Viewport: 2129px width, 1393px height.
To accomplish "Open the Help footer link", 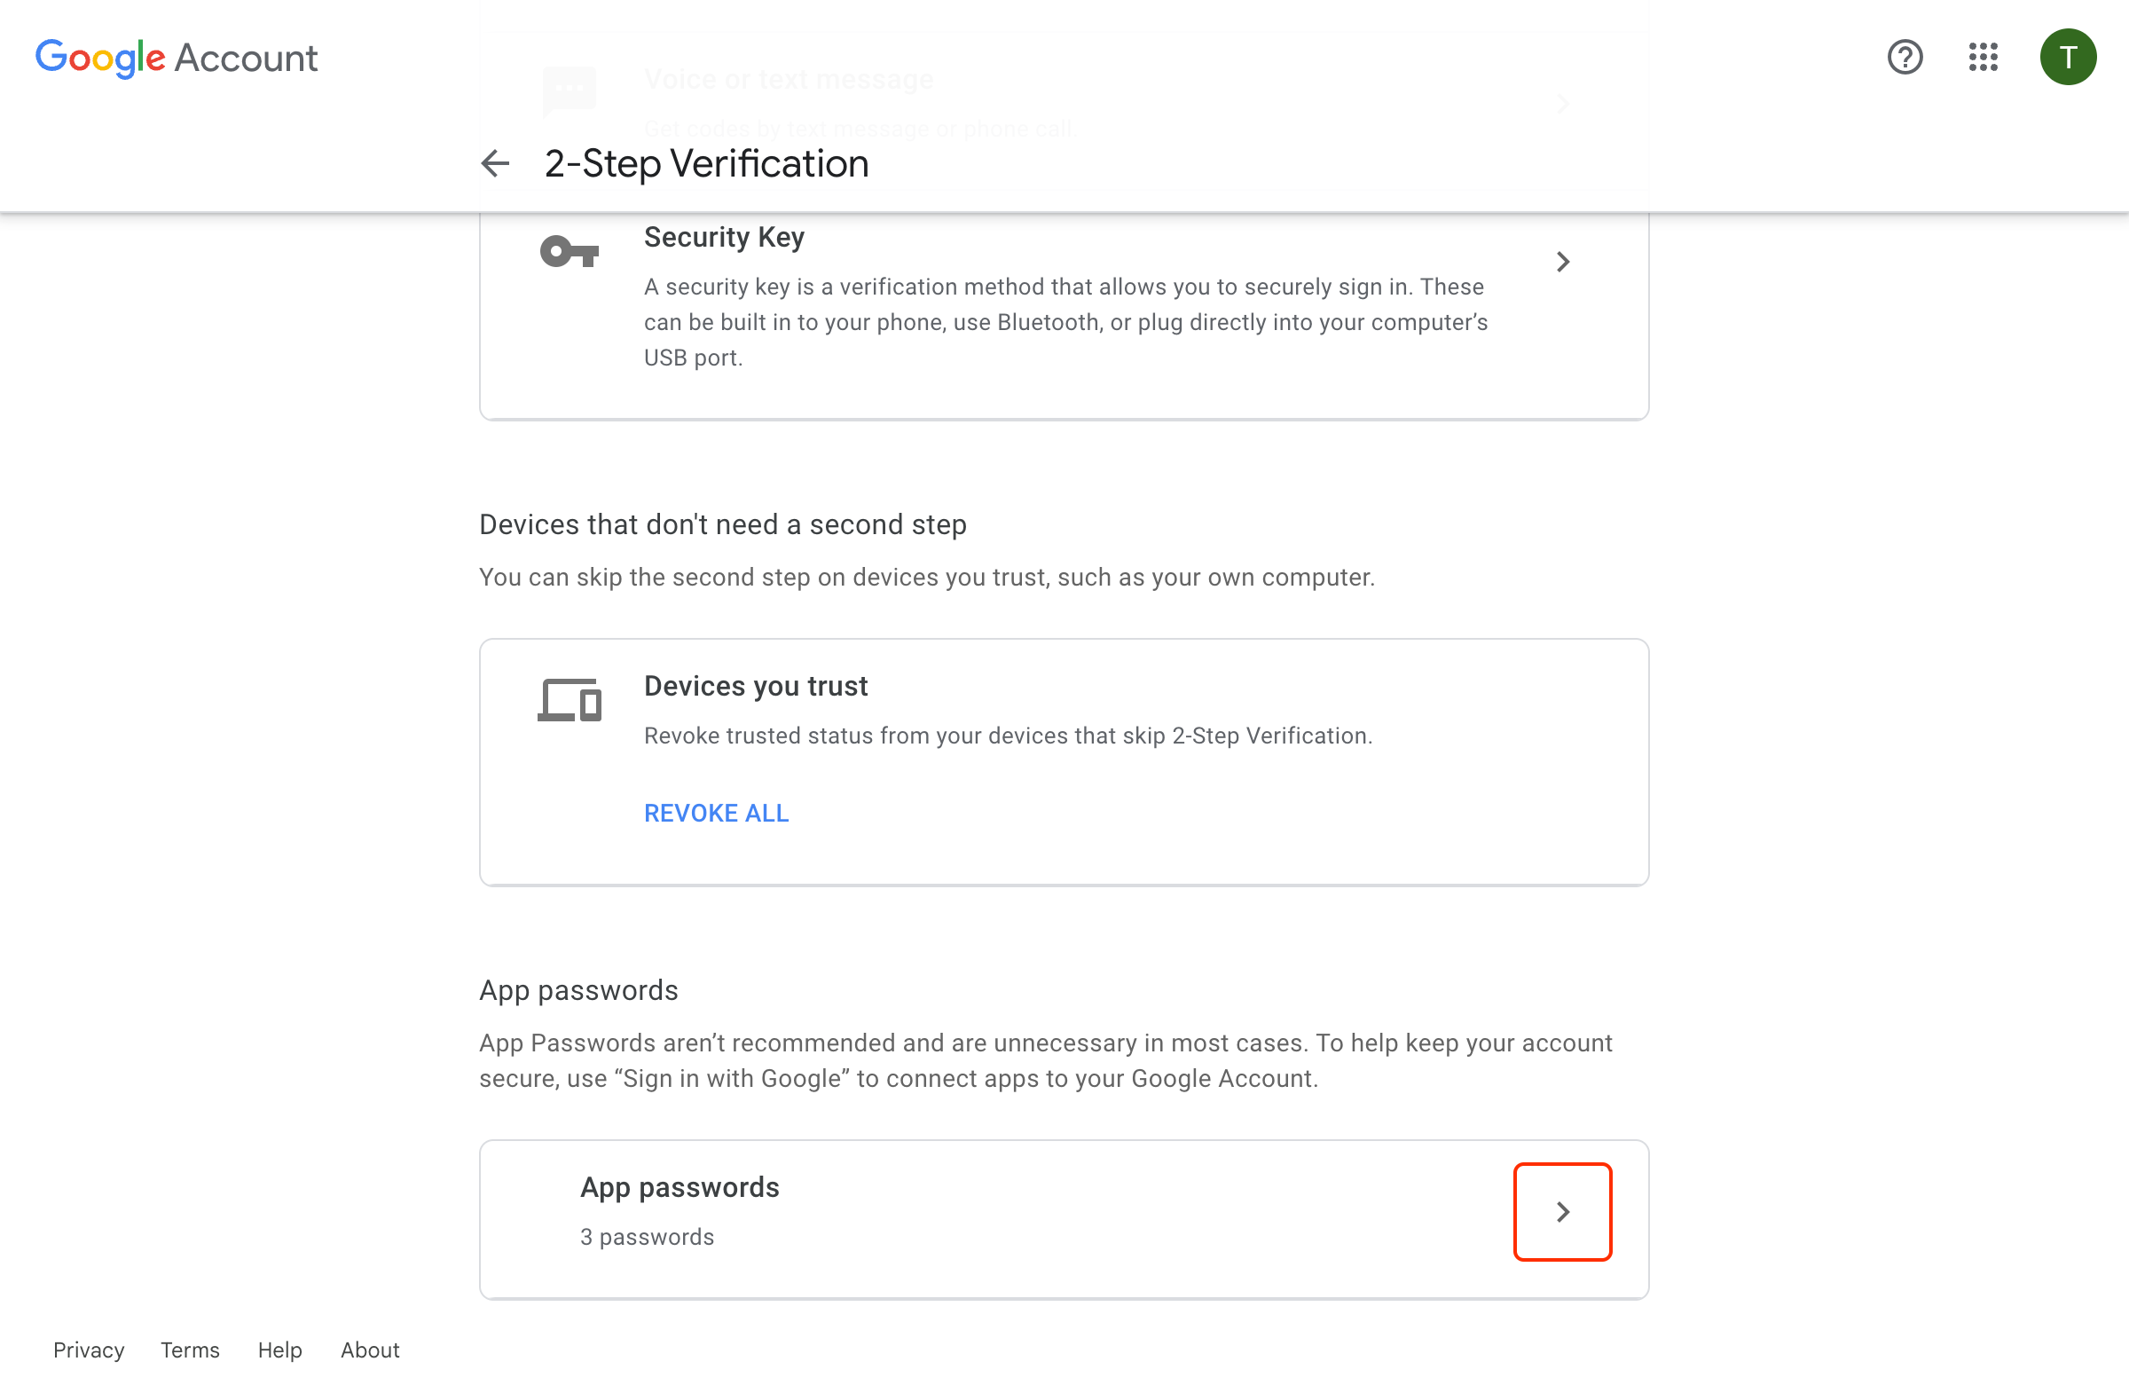I will pos(279,1350).
